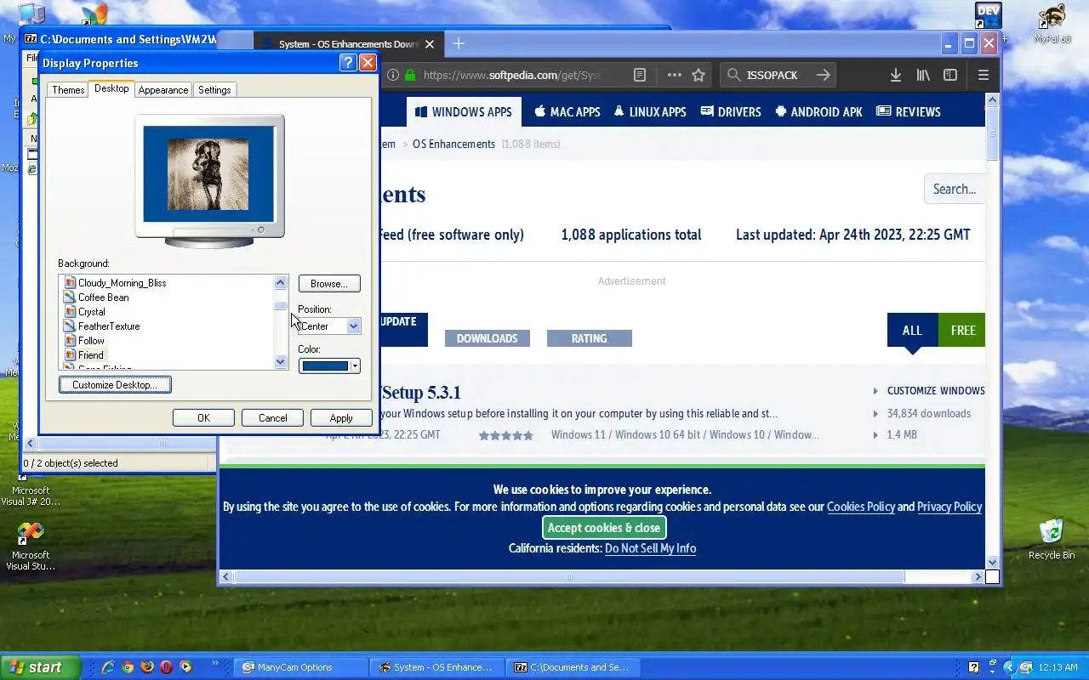The width and height of the screenshot is (1089, 680).
Task: Click OK in Display Properties
Action: (x=203, y=418)
